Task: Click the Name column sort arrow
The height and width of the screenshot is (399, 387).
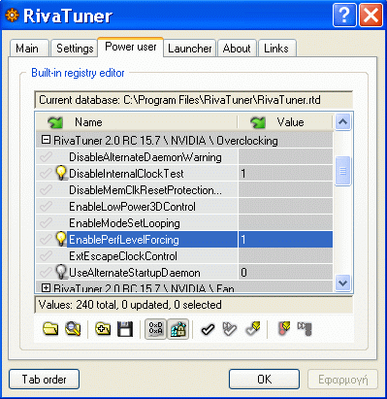Action: pyautogui.click(x=55, y=122)
